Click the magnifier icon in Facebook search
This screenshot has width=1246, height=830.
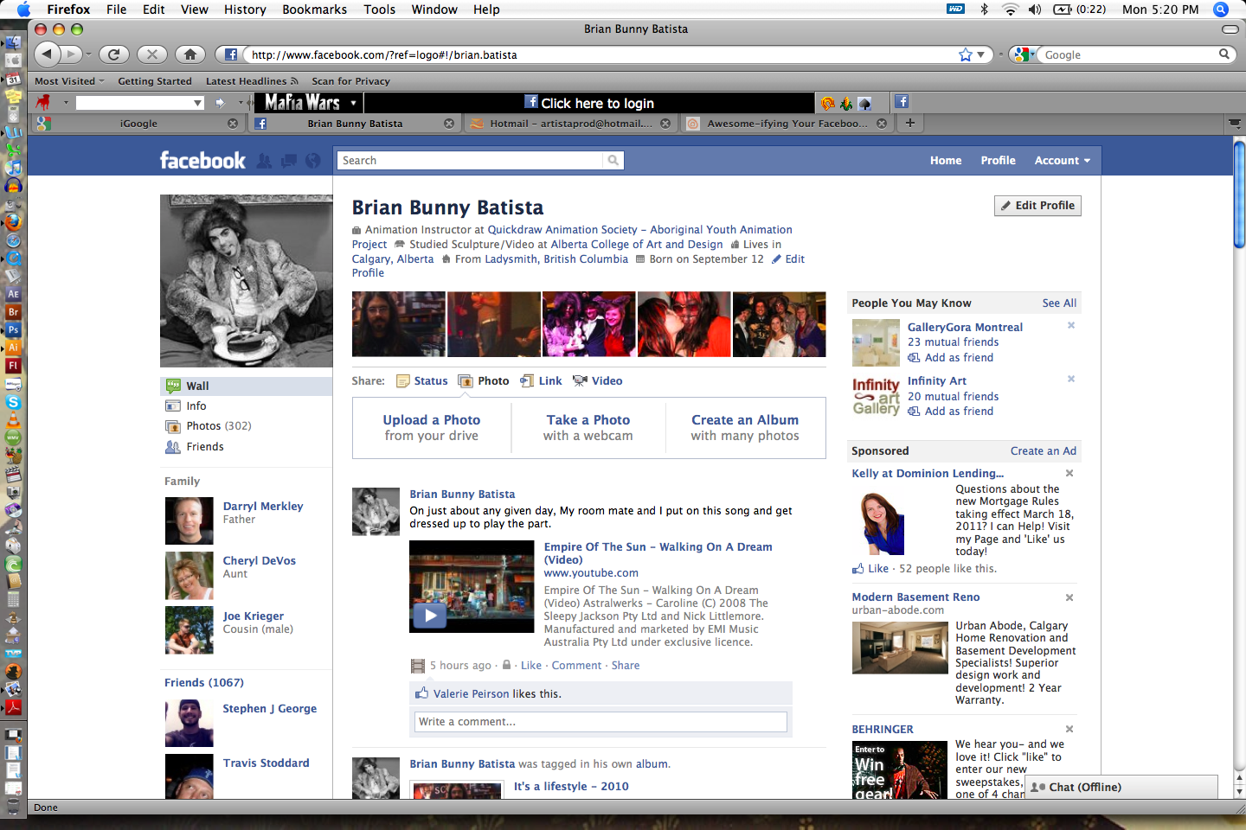click(613, 160)
